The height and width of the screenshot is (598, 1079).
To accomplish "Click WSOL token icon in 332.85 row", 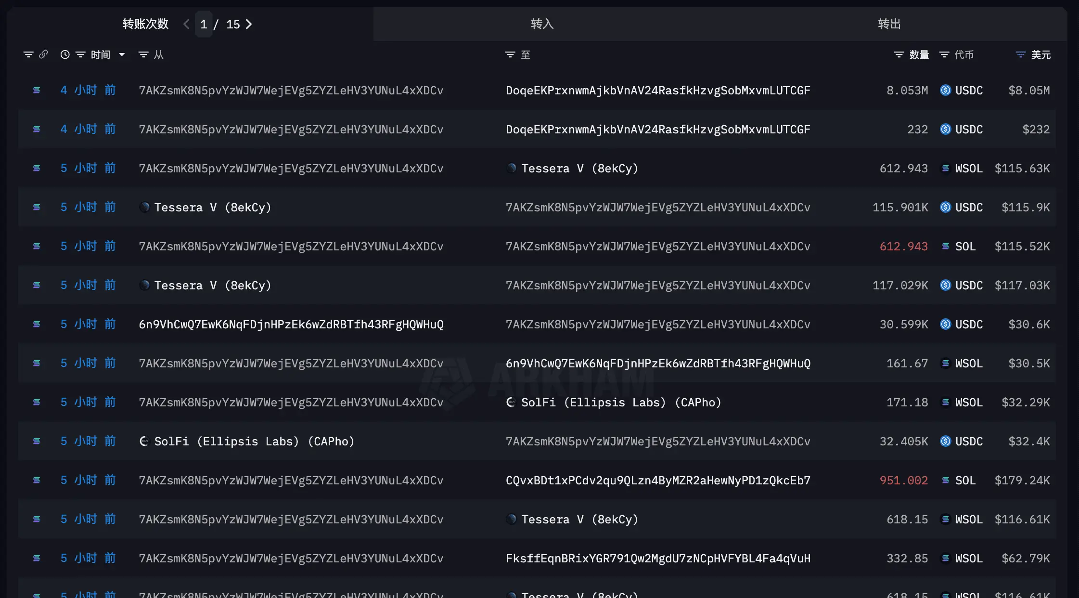I will pos(945,559).
